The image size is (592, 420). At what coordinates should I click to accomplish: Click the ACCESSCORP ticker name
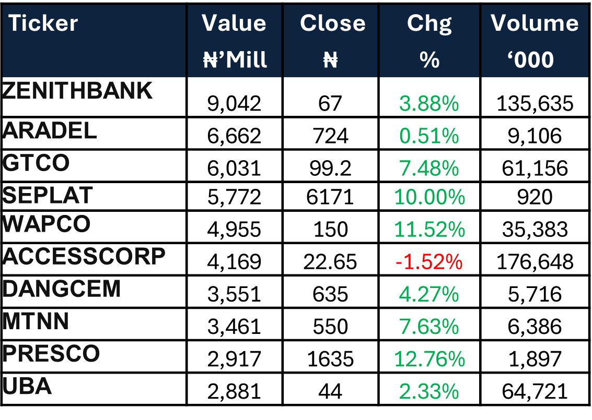84,256
